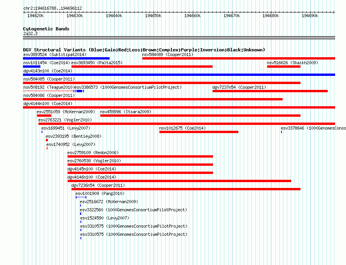Screen dimensions: 346x265
Task: Click the small red block under esv2393195
Action: click(x=47, y=140)
